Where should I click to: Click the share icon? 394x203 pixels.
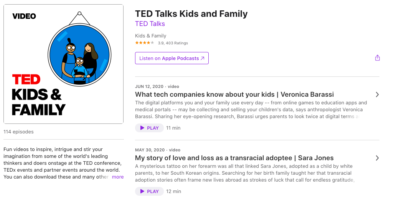pyautogui.click(x=378, y=58)
